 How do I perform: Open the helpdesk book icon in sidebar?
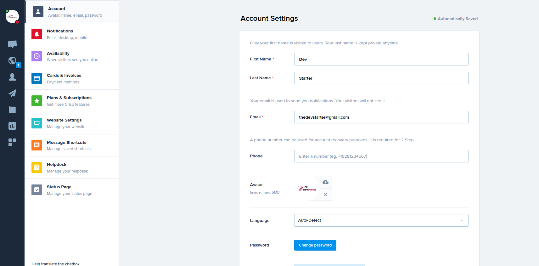[x=12, y=110]
